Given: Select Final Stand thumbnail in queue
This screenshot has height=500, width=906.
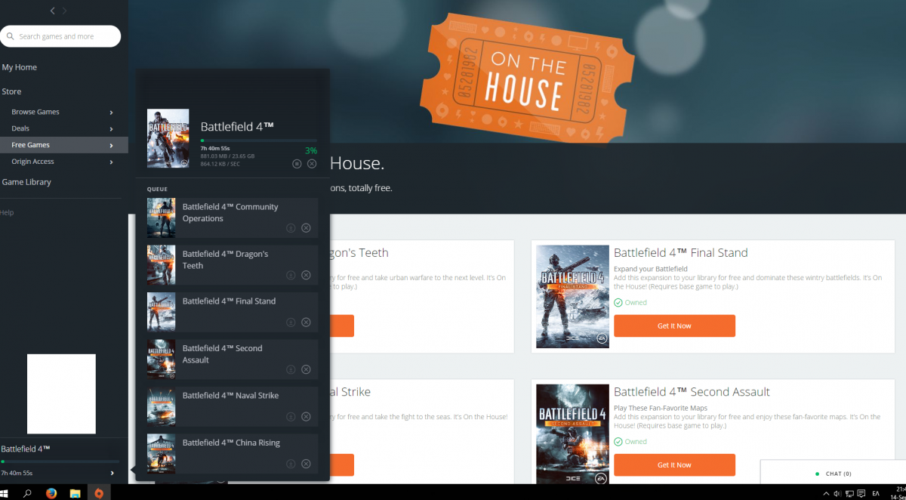Looking at the screenshot, I should (x=162, y=312).
